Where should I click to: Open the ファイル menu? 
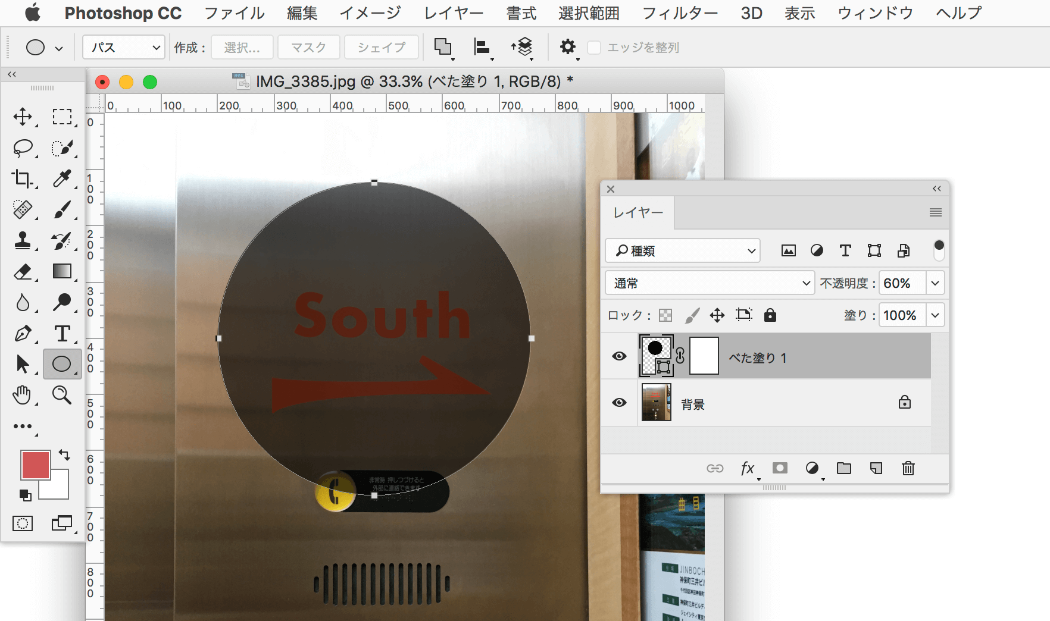point(235,13)
